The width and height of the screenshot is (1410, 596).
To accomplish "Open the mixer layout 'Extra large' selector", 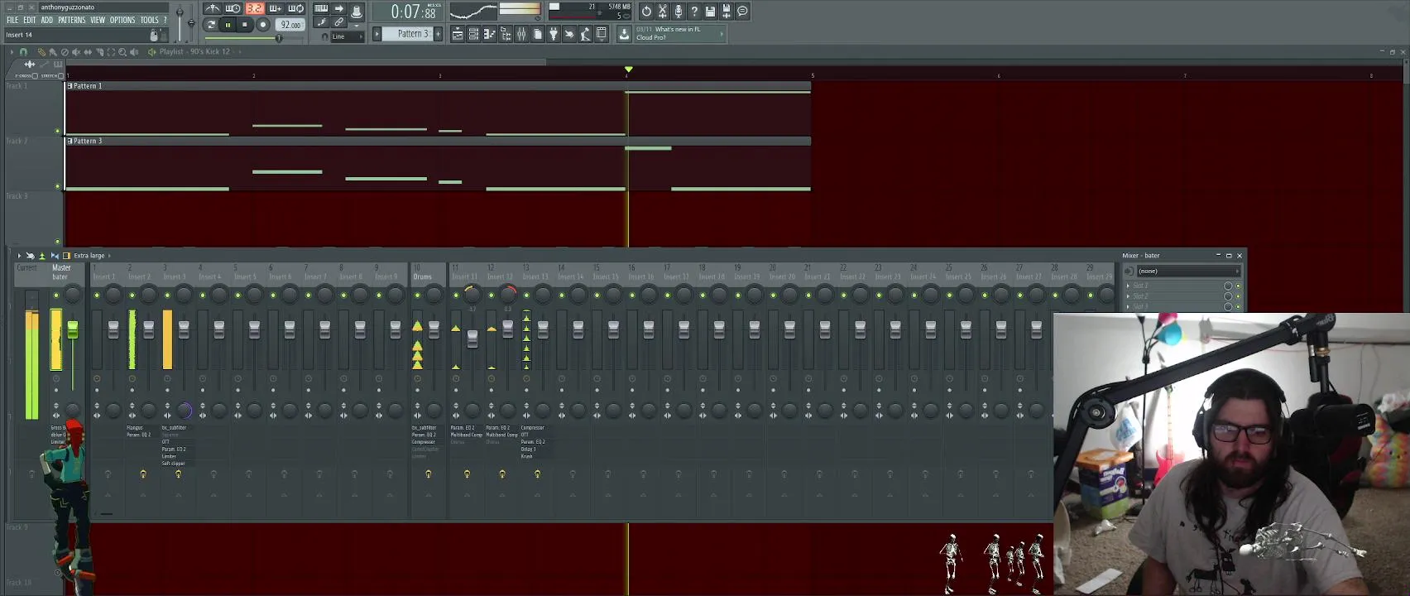I will (89, 256).
